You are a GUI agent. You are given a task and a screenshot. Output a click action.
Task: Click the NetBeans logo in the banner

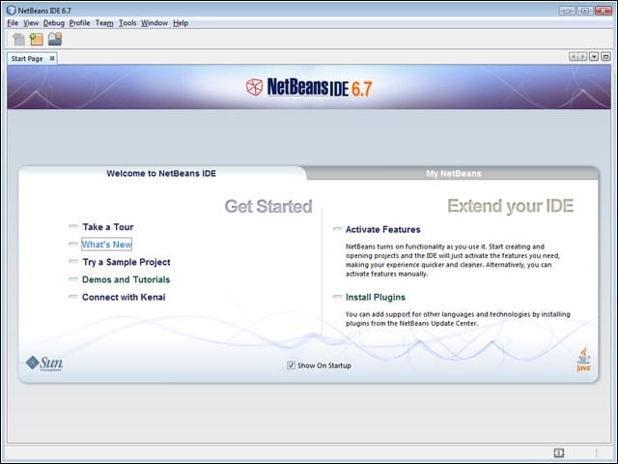point(309,87)
